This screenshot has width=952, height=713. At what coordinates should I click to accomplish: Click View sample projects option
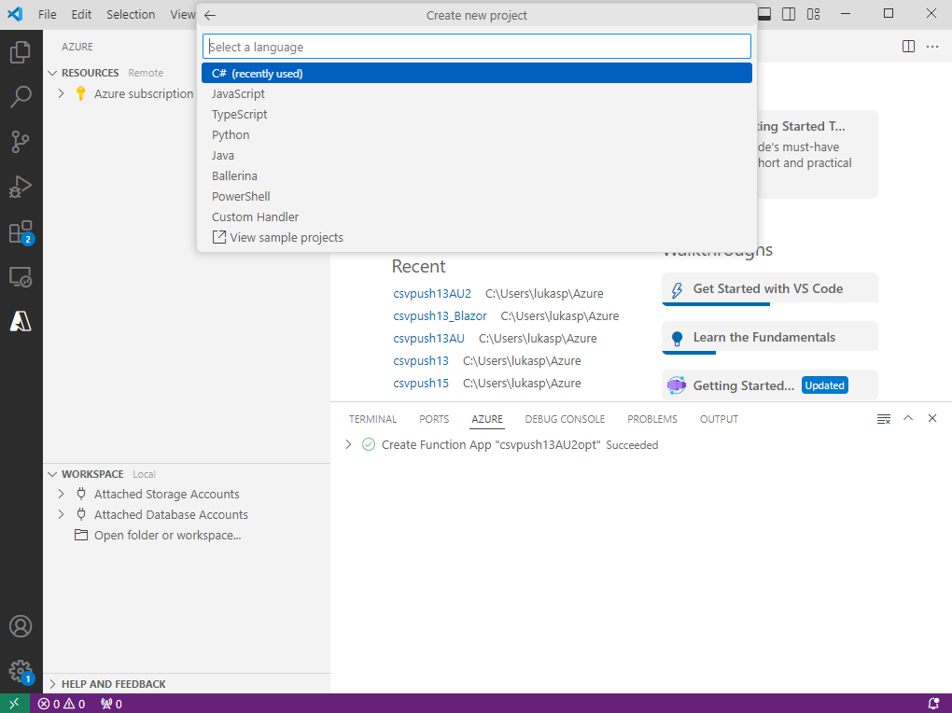point(286,237)
